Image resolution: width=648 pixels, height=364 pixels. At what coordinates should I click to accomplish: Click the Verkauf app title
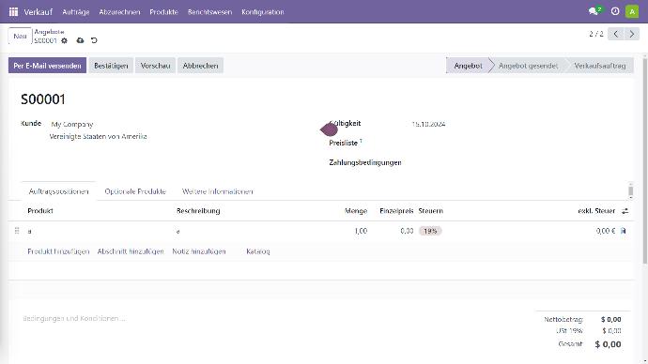[x=38, y=12]
